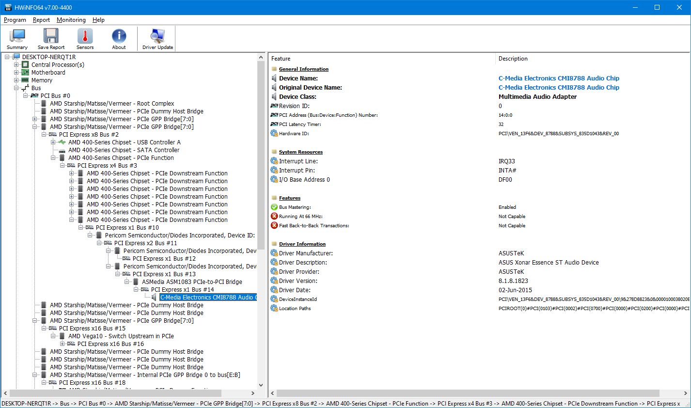Select the Root Complex tree item
This screenshot has height=408, width=691.
click(x=112, y=104)
